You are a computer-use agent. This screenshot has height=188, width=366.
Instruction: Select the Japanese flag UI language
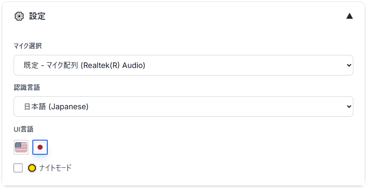tap(40, 147)
